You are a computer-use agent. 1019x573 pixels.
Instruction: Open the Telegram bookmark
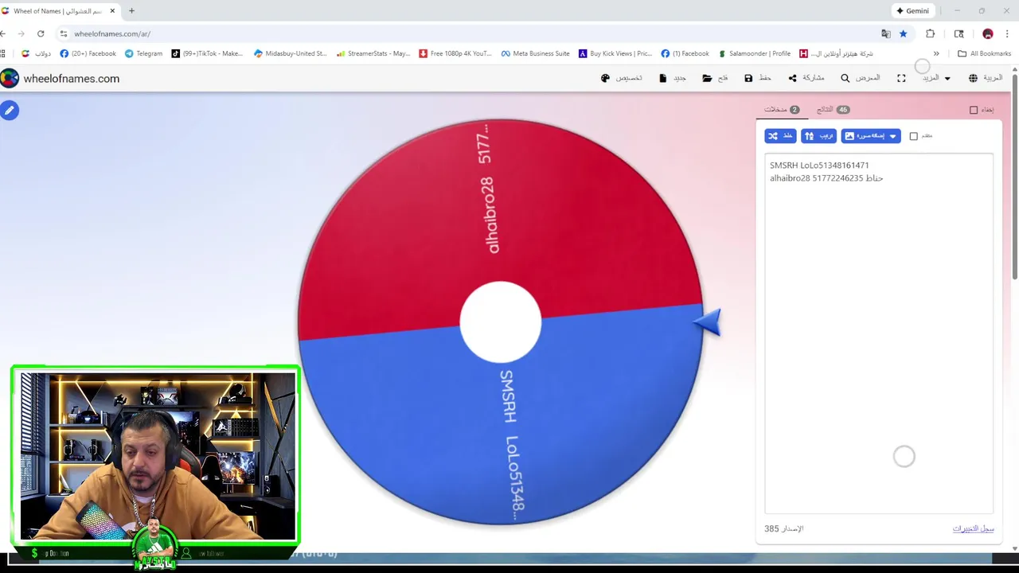tap(143, 53)
